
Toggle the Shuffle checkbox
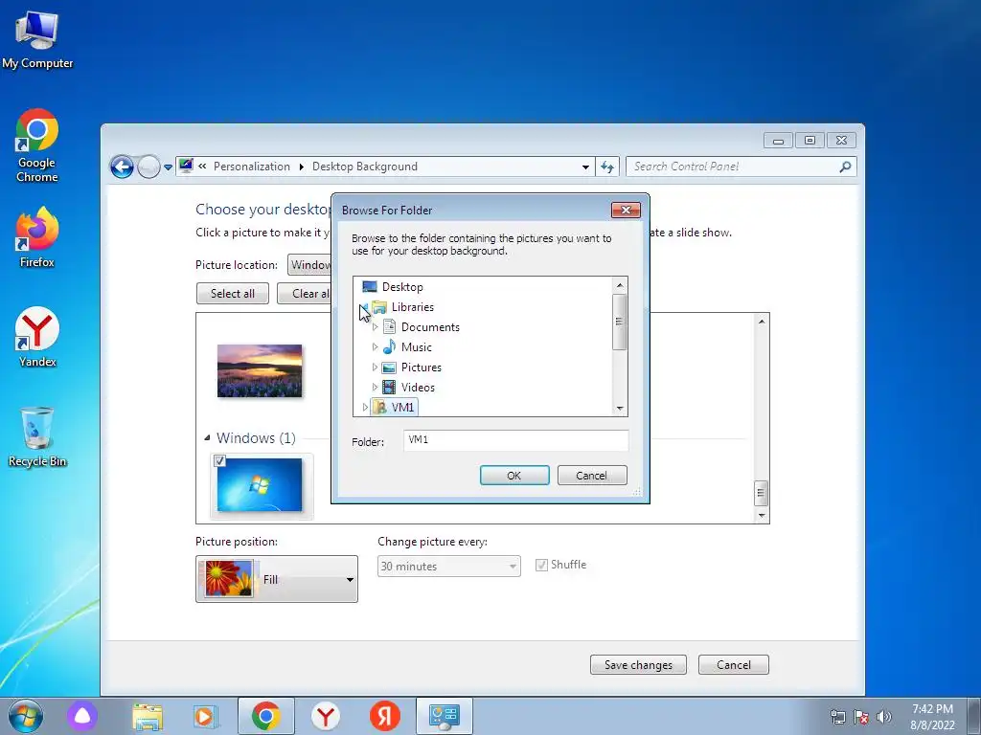coord(541,565)
